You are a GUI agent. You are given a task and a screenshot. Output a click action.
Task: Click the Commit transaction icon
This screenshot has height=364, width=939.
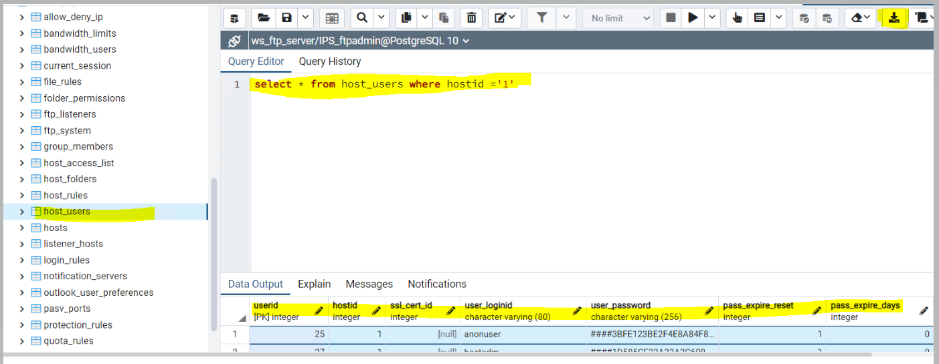point(804,18)
